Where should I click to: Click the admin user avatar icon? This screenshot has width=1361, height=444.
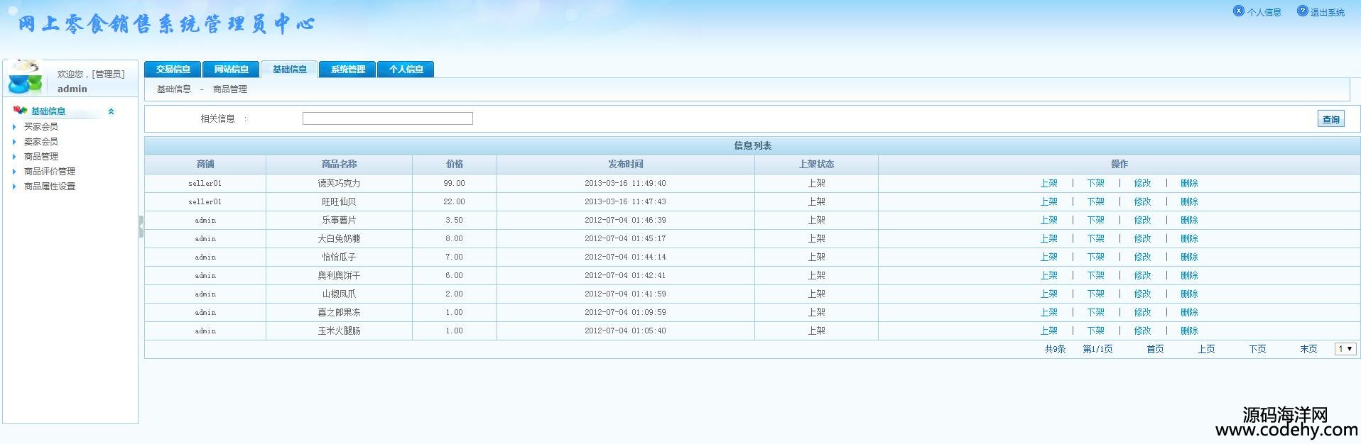pos(25,78)
